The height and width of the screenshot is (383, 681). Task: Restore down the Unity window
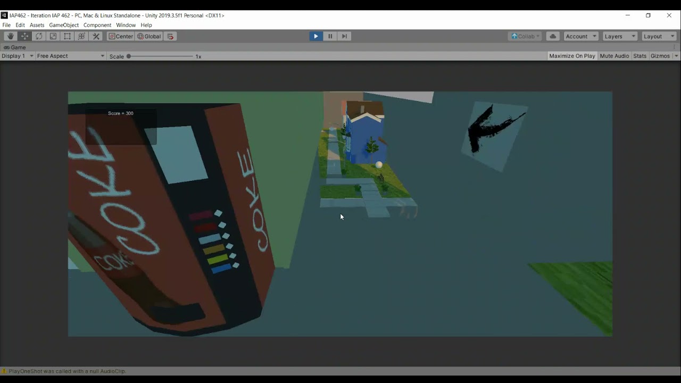[648, 15]
